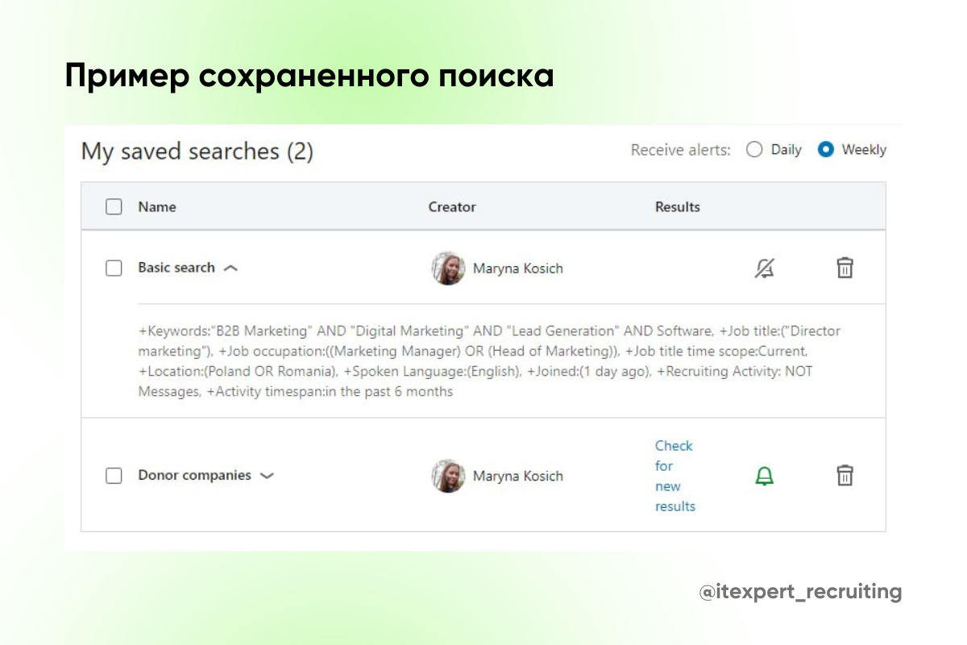Click the Name column header

(x=156, y=206)
